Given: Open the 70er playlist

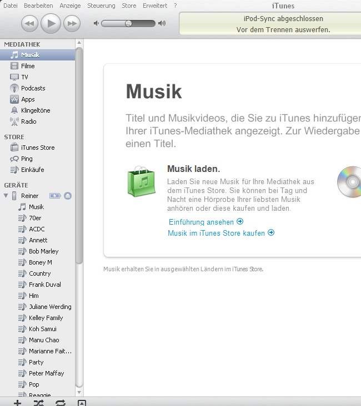Looking at the screenshot, I should (x=38, y=218).
